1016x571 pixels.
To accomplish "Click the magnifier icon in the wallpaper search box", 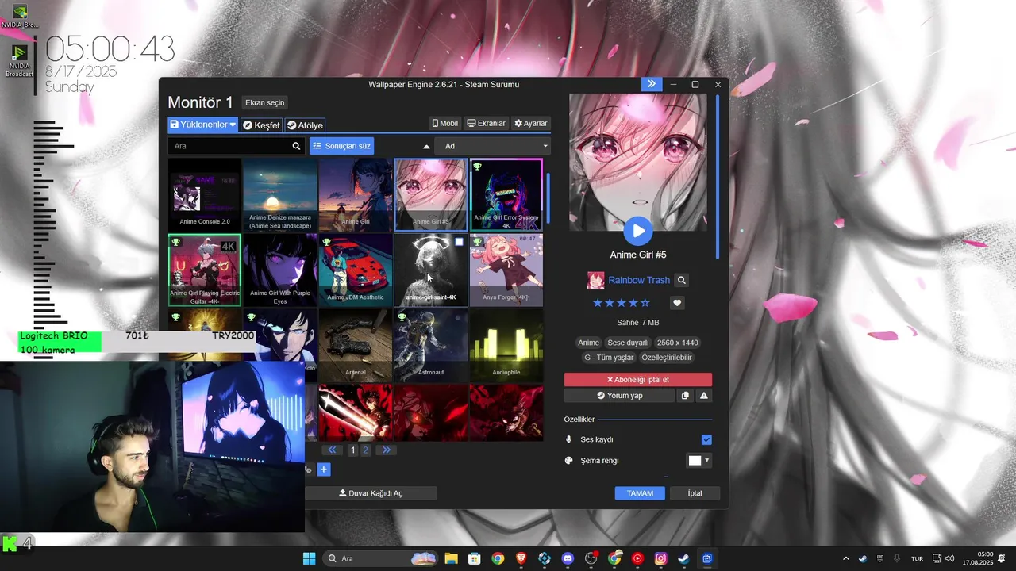I will [297, 146].
